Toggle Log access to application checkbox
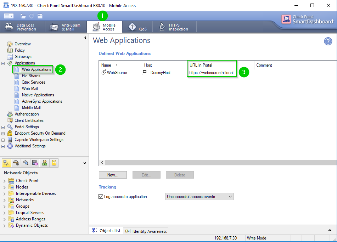This screenshot has width=337, height=242. pyautogui.click(x=101, y=196)
